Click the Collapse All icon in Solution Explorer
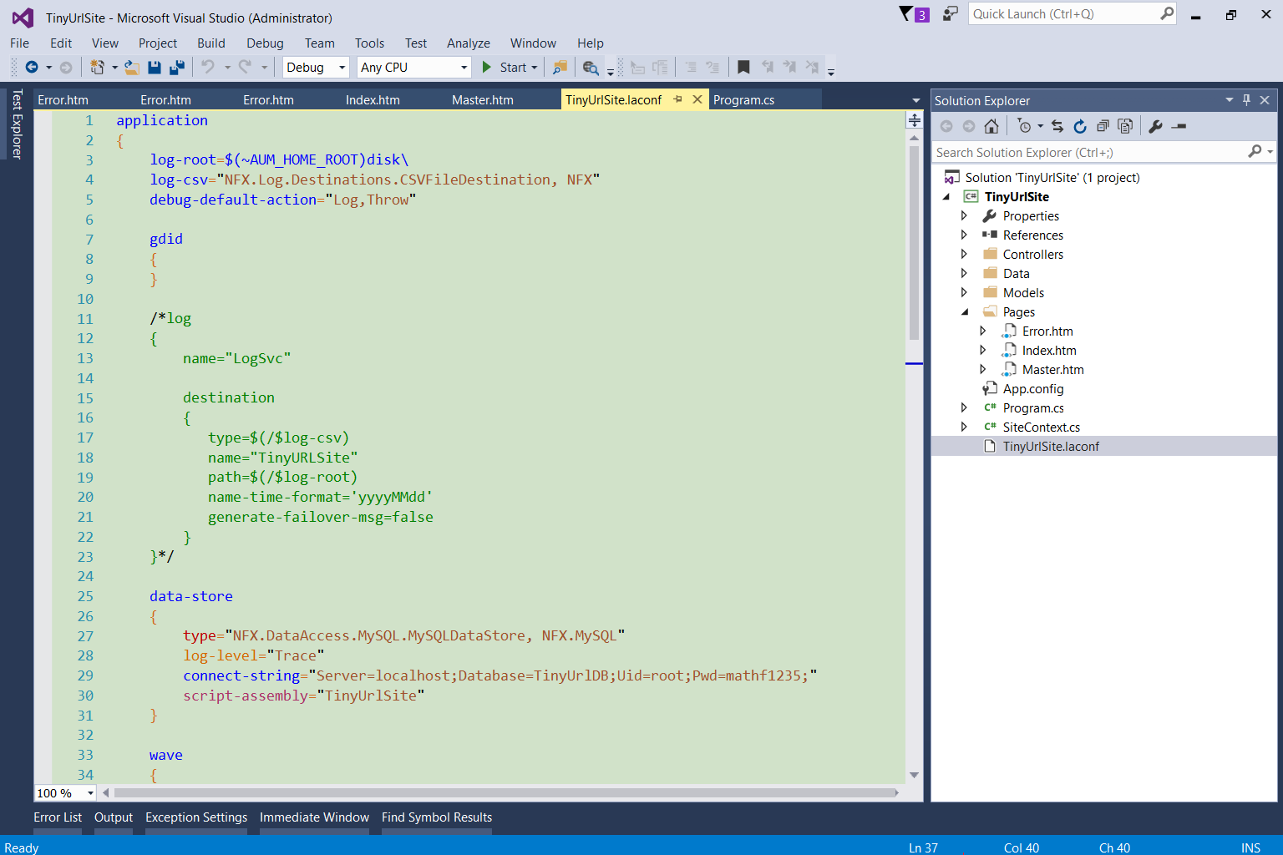The image size is (1283, 855). 1103,126
